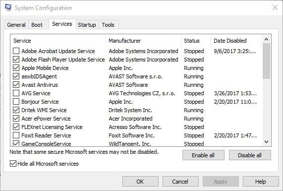The height and width of the screenshot is (191, 283).
Task: Sort by the Service column header
Action: tap(58, 41)
